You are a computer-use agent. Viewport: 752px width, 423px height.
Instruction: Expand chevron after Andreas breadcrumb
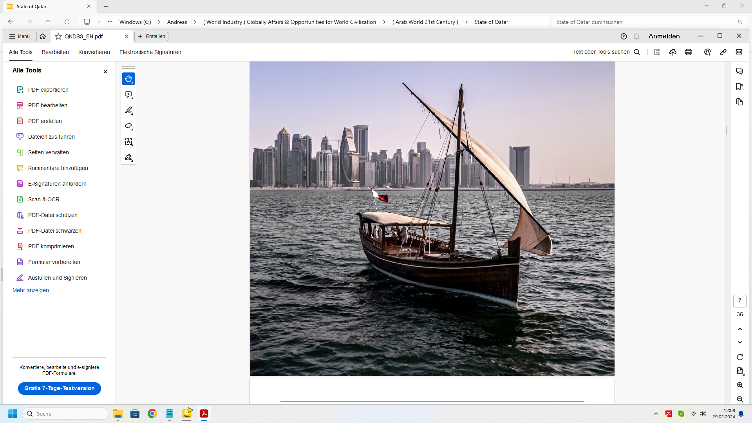coord(195,22)
